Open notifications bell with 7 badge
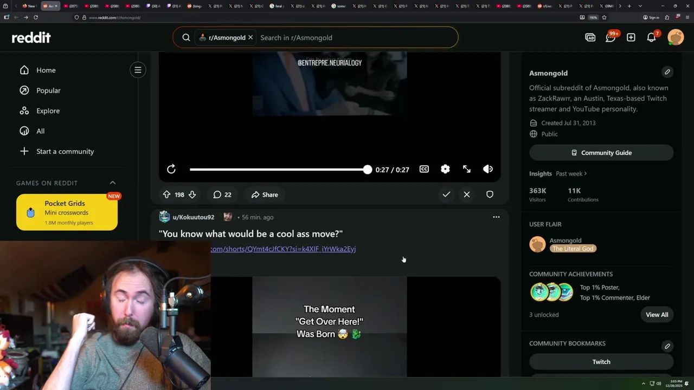Image resolution: width=694 pixels, height=390 pixels. pos(652,37)
